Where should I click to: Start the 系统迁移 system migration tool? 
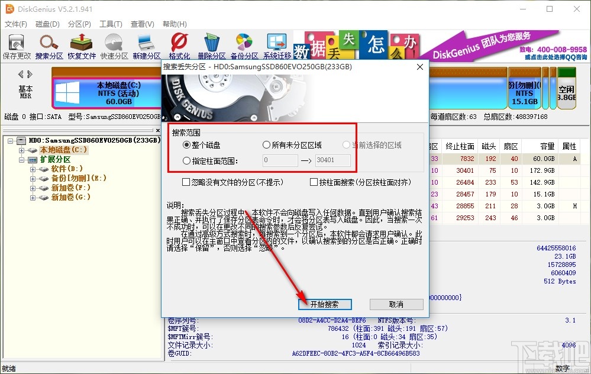click(277, 46)
